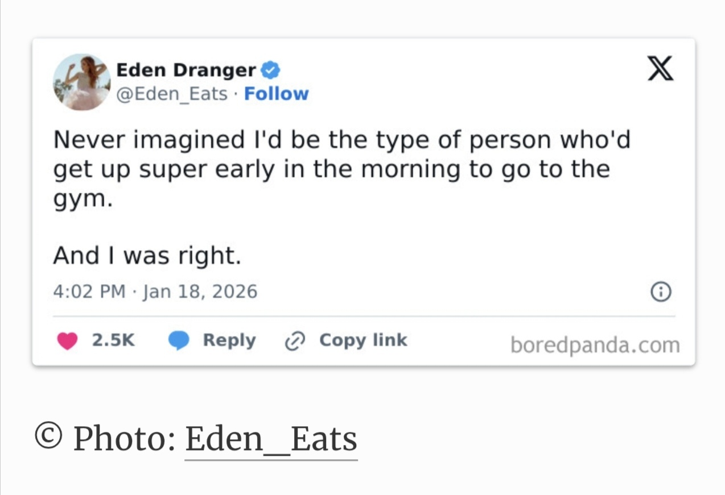725x495 pixels.
Task: Click the blue verified badge
Action: pos(270,70)
